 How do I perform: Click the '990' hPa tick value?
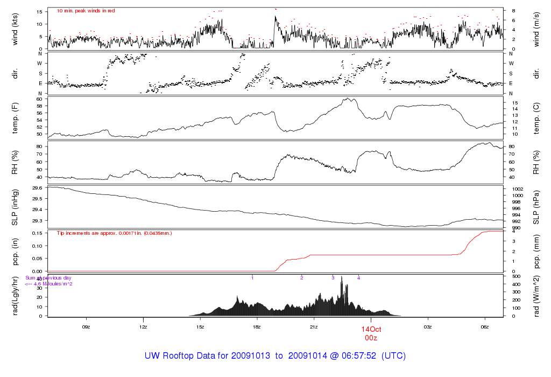click(x=516, y=228)
